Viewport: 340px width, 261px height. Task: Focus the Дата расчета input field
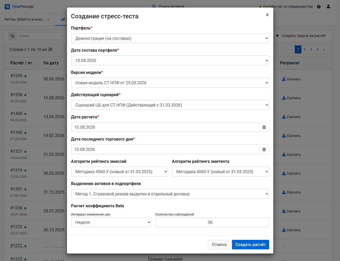point(165,127)
